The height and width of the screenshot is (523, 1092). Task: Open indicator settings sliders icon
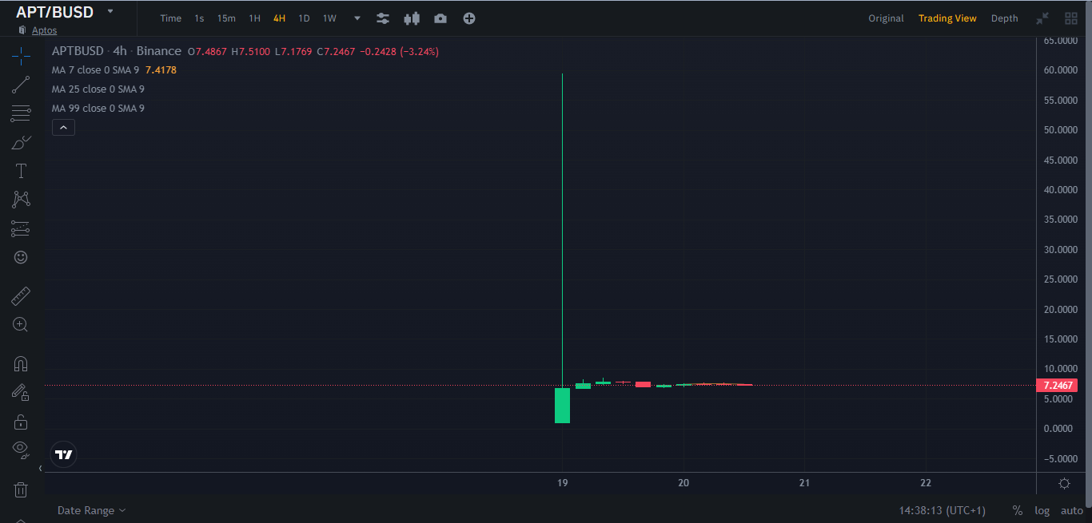pos(383,18)
